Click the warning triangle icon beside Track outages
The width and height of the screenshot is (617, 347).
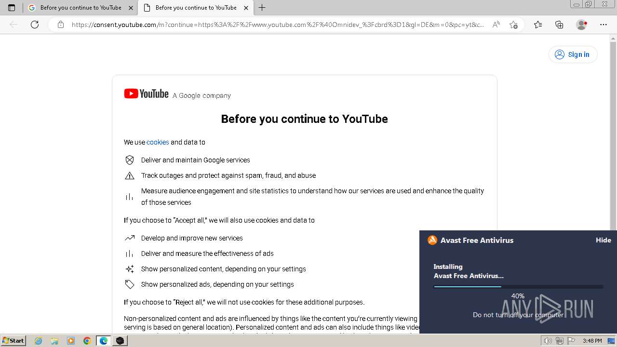[130, 175]
